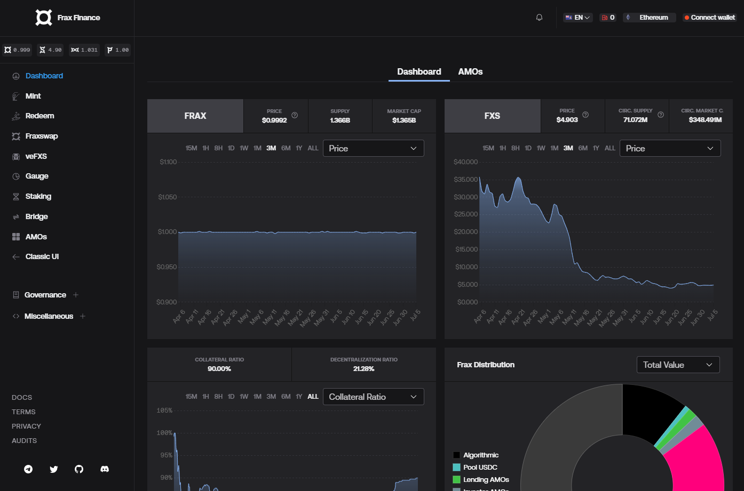Open the AUDITS link
The height and width of the screenshot is (491, 744).
pos(25,441)
